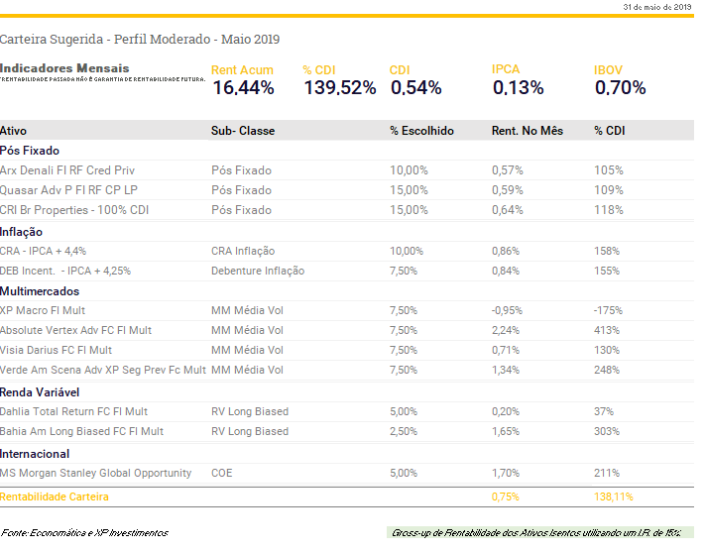Select the 'Quasar Adv P FI RF CP LP' asset

(x=68, y=190)
